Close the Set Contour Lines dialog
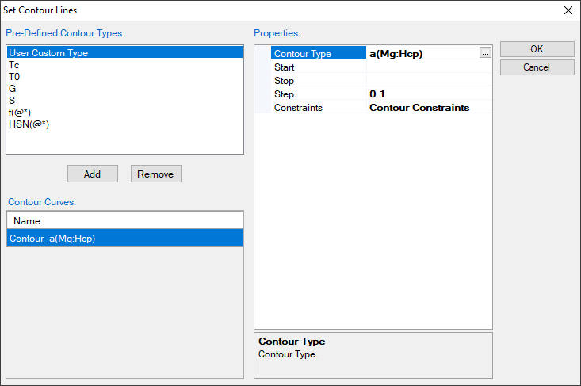Viewport: 581px width, 386px height. (567, 10)
